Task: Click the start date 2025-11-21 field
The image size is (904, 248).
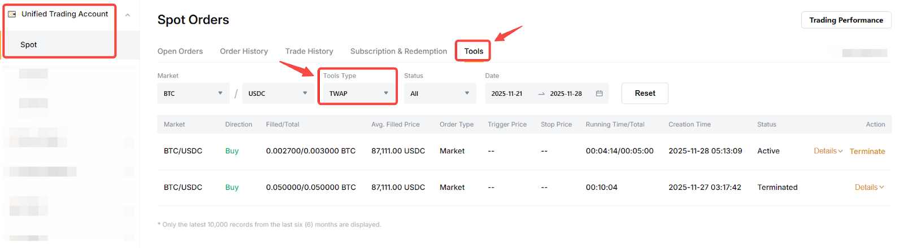Action: tap(507, 94)
